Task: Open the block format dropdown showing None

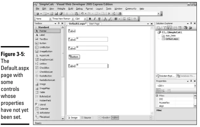Action: pos(50,19)
